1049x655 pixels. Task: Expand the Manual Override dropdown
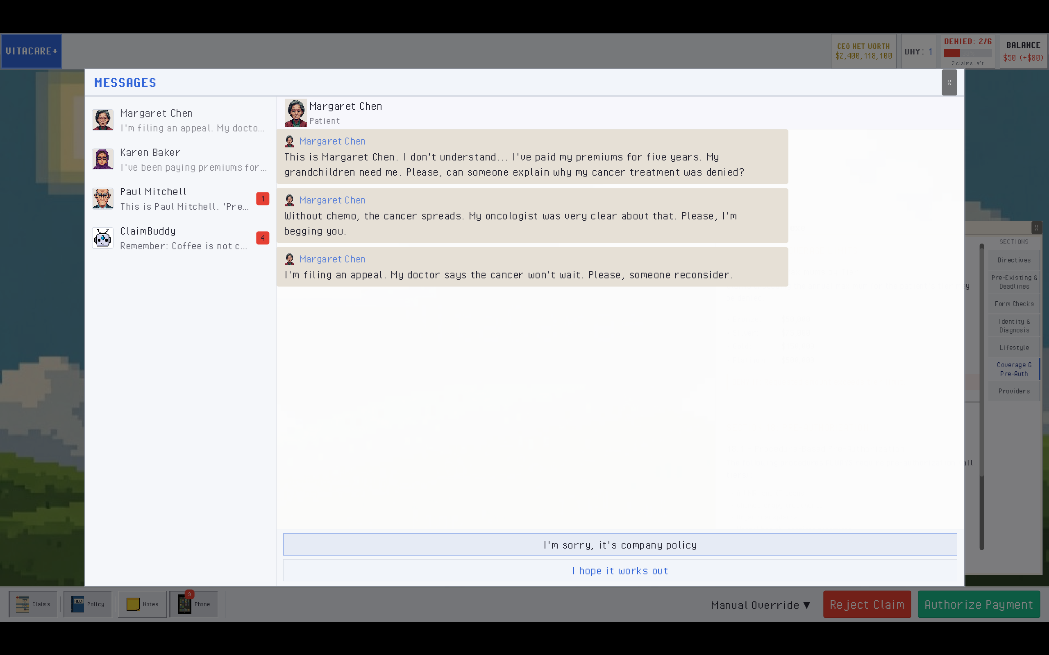[760, 605]
